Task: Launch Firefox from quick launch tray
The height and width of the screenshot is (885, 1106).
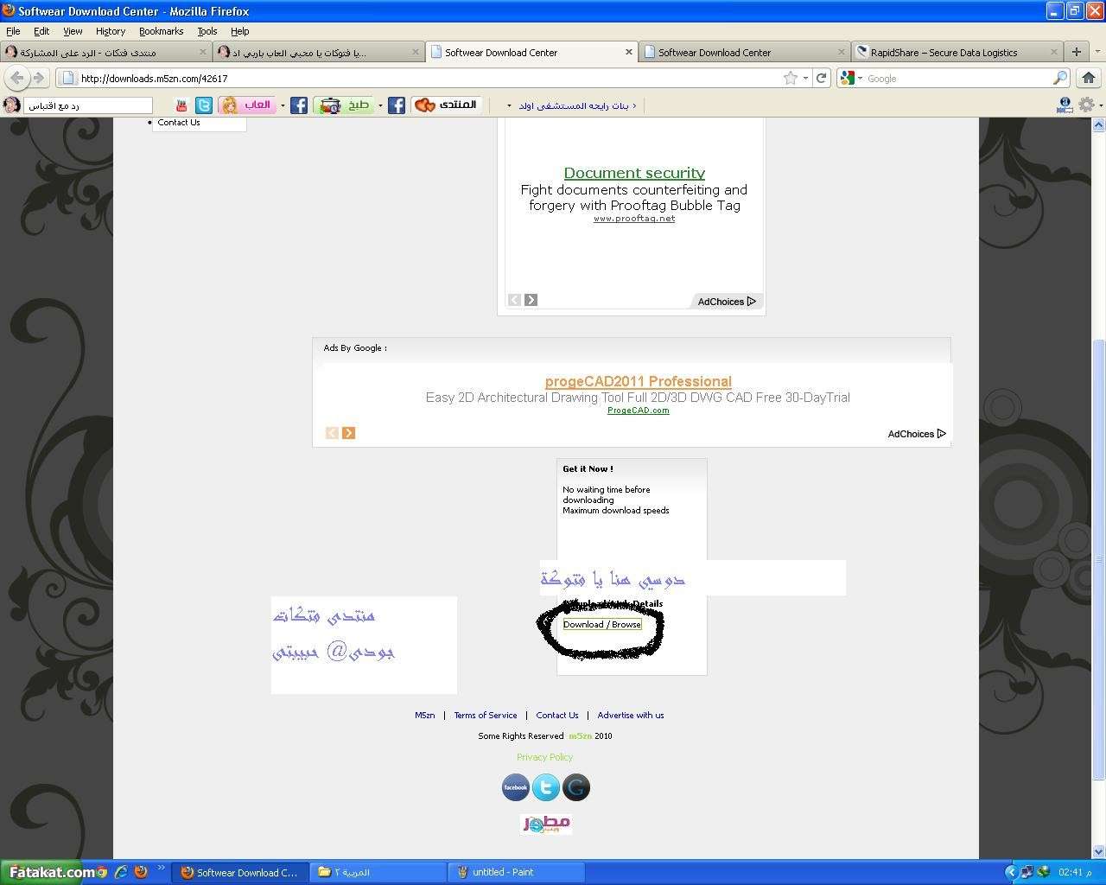Action: tap(141, 872)
